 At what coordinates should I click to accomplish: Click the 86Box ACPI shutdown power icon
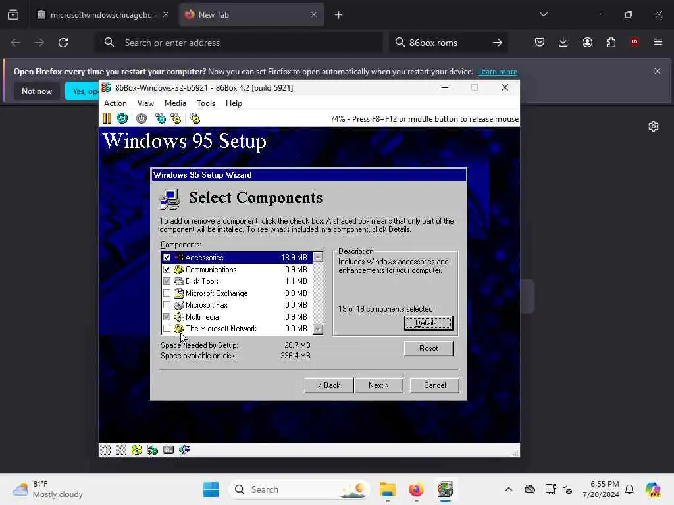[x=142, y=118]
